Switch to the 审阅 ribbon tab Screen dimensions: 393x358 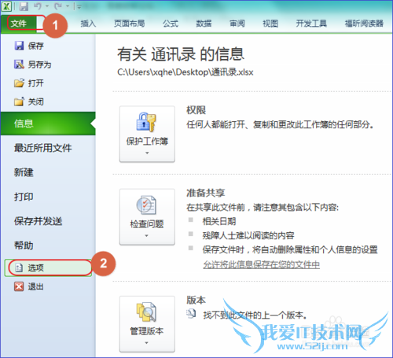coord(237,24)
